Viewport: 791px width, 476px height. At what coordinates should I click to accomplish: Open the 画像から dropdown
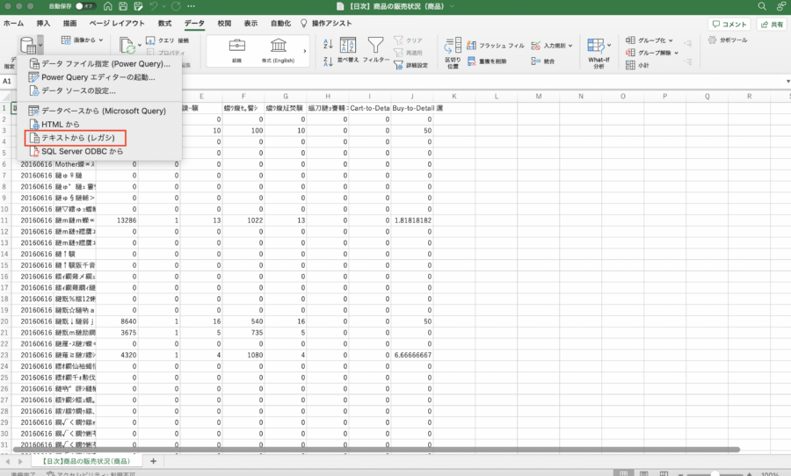[83, 40]
